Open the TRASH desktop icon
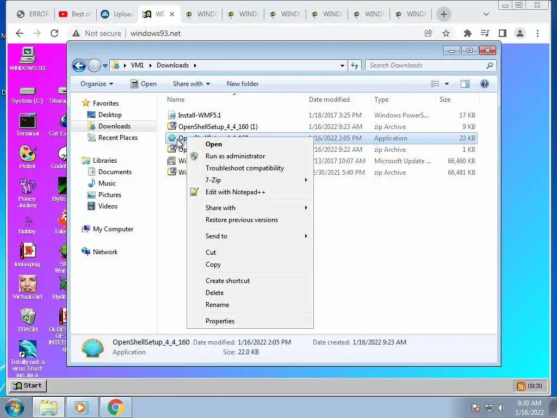This screenshot has width=557, height=418. pos(27,320)
